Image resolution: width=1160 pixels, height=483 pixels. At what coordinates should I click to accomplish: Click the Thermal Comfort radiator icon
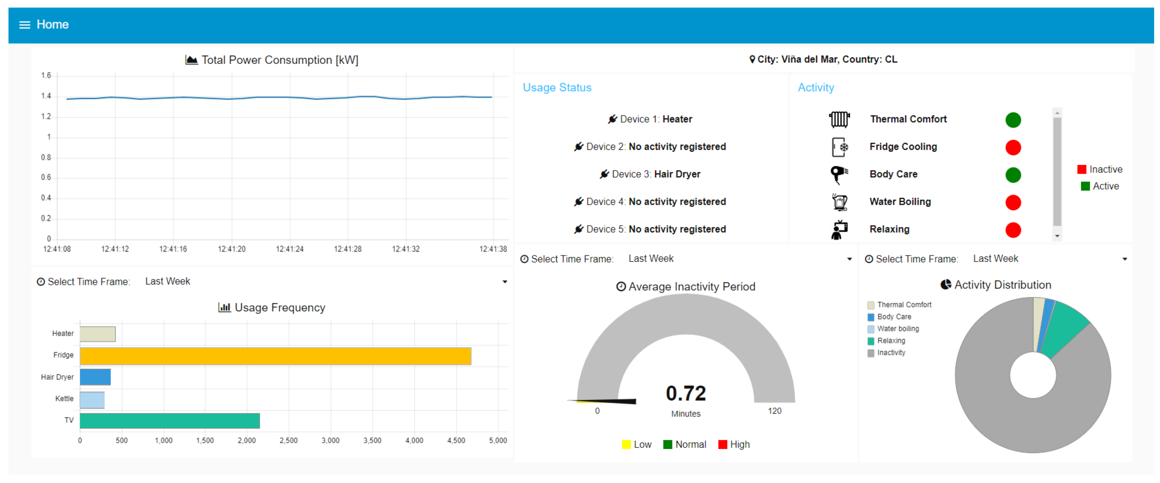[839, 119]
